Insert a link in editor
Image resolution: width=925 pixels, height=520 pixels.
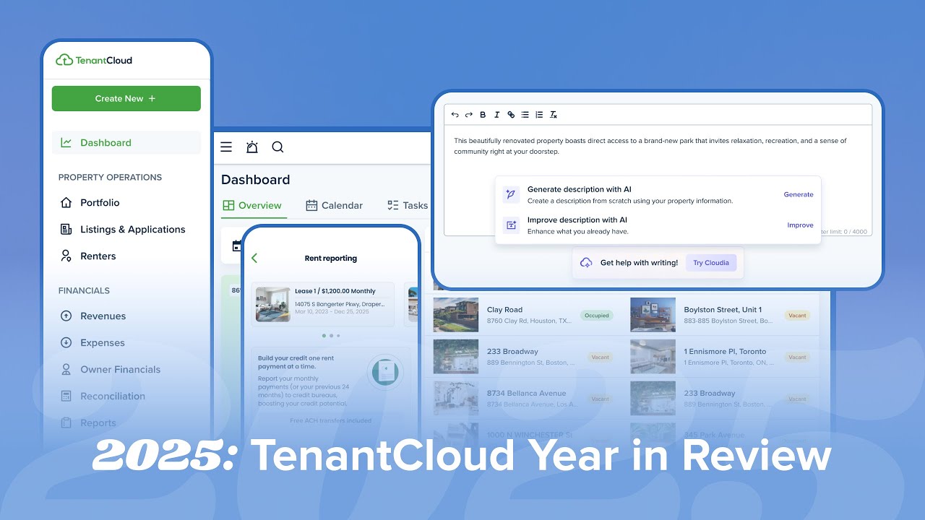click(x=511, y=115)
